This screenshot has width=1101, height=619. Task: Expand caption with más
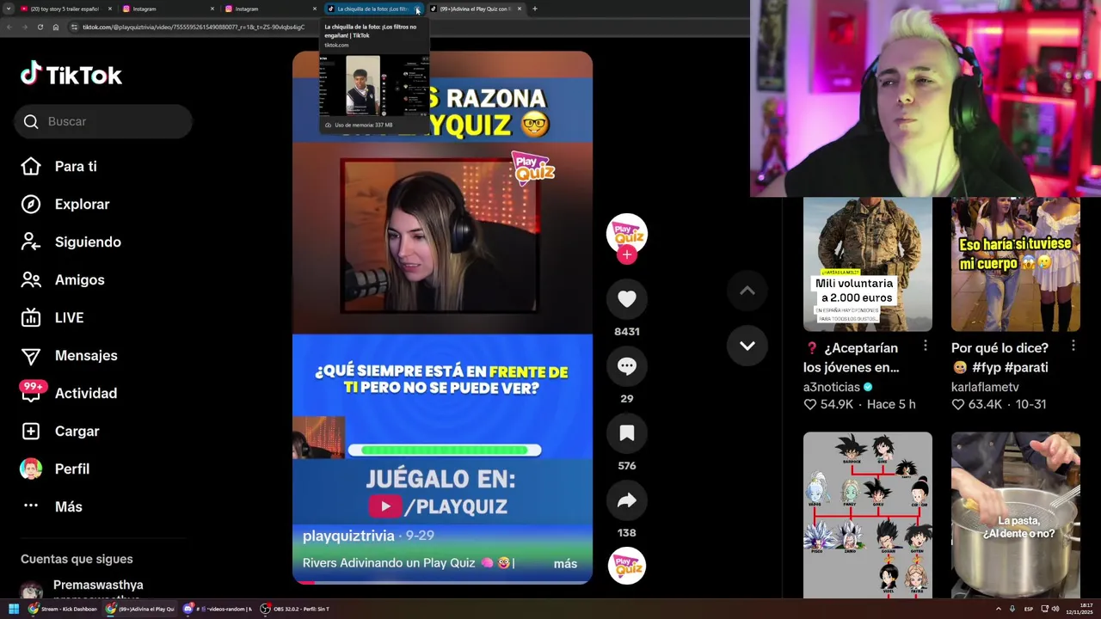coord(565,563)
